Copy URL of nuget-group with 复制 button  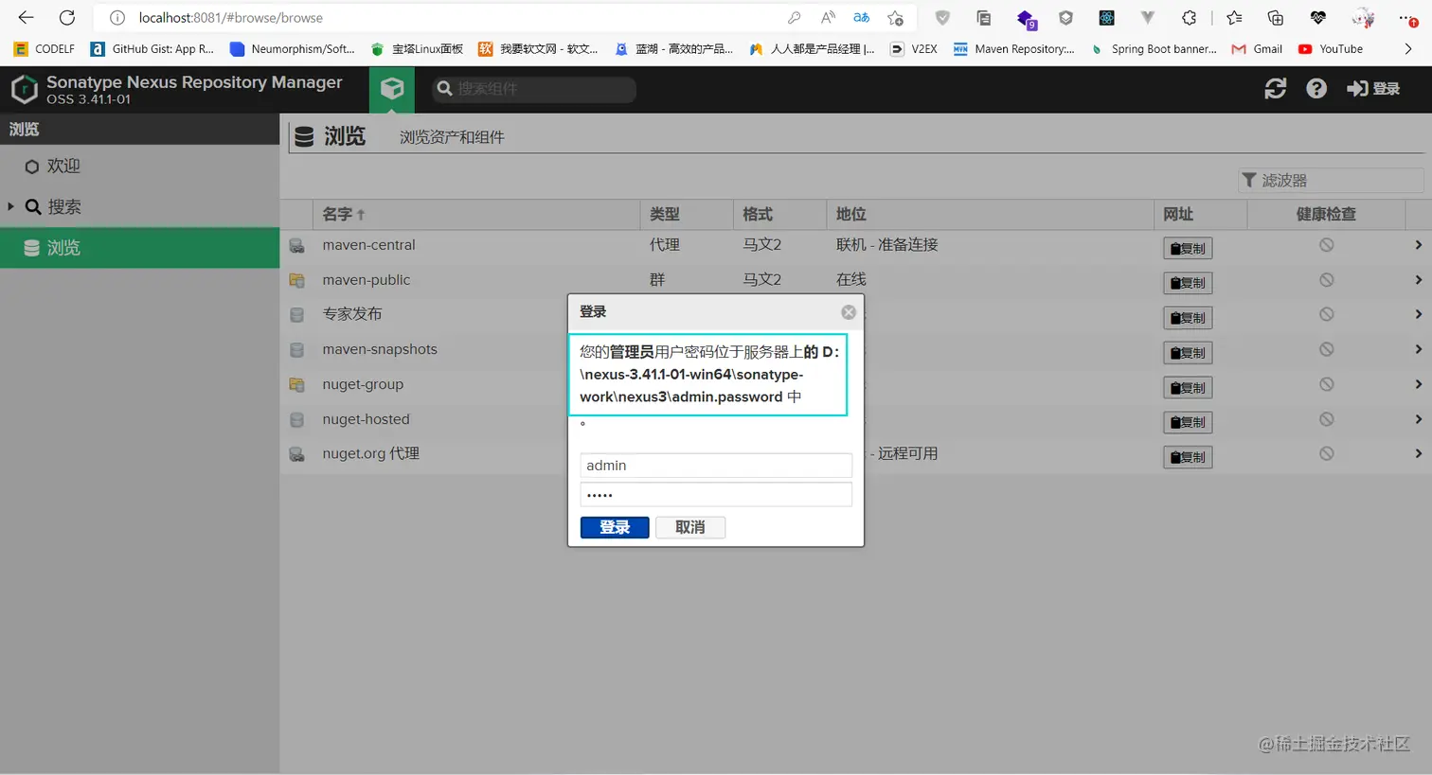pyautogui.click(x=1188, y=388)
